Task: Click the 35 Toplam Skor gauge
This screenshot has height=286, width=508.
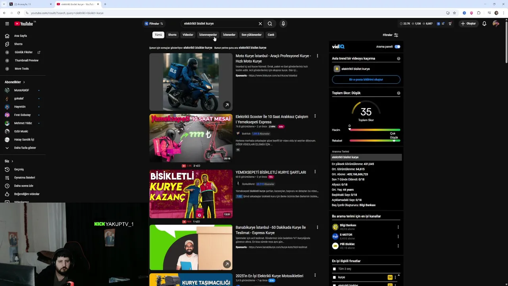Action: 366,112
